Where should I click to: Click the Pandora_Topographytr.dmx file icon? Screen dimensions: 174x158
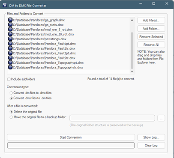click(10, 67)
